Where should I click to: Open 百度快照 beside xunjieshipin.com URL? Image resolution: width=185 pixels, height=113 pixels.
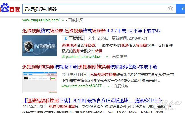(76, 20)
